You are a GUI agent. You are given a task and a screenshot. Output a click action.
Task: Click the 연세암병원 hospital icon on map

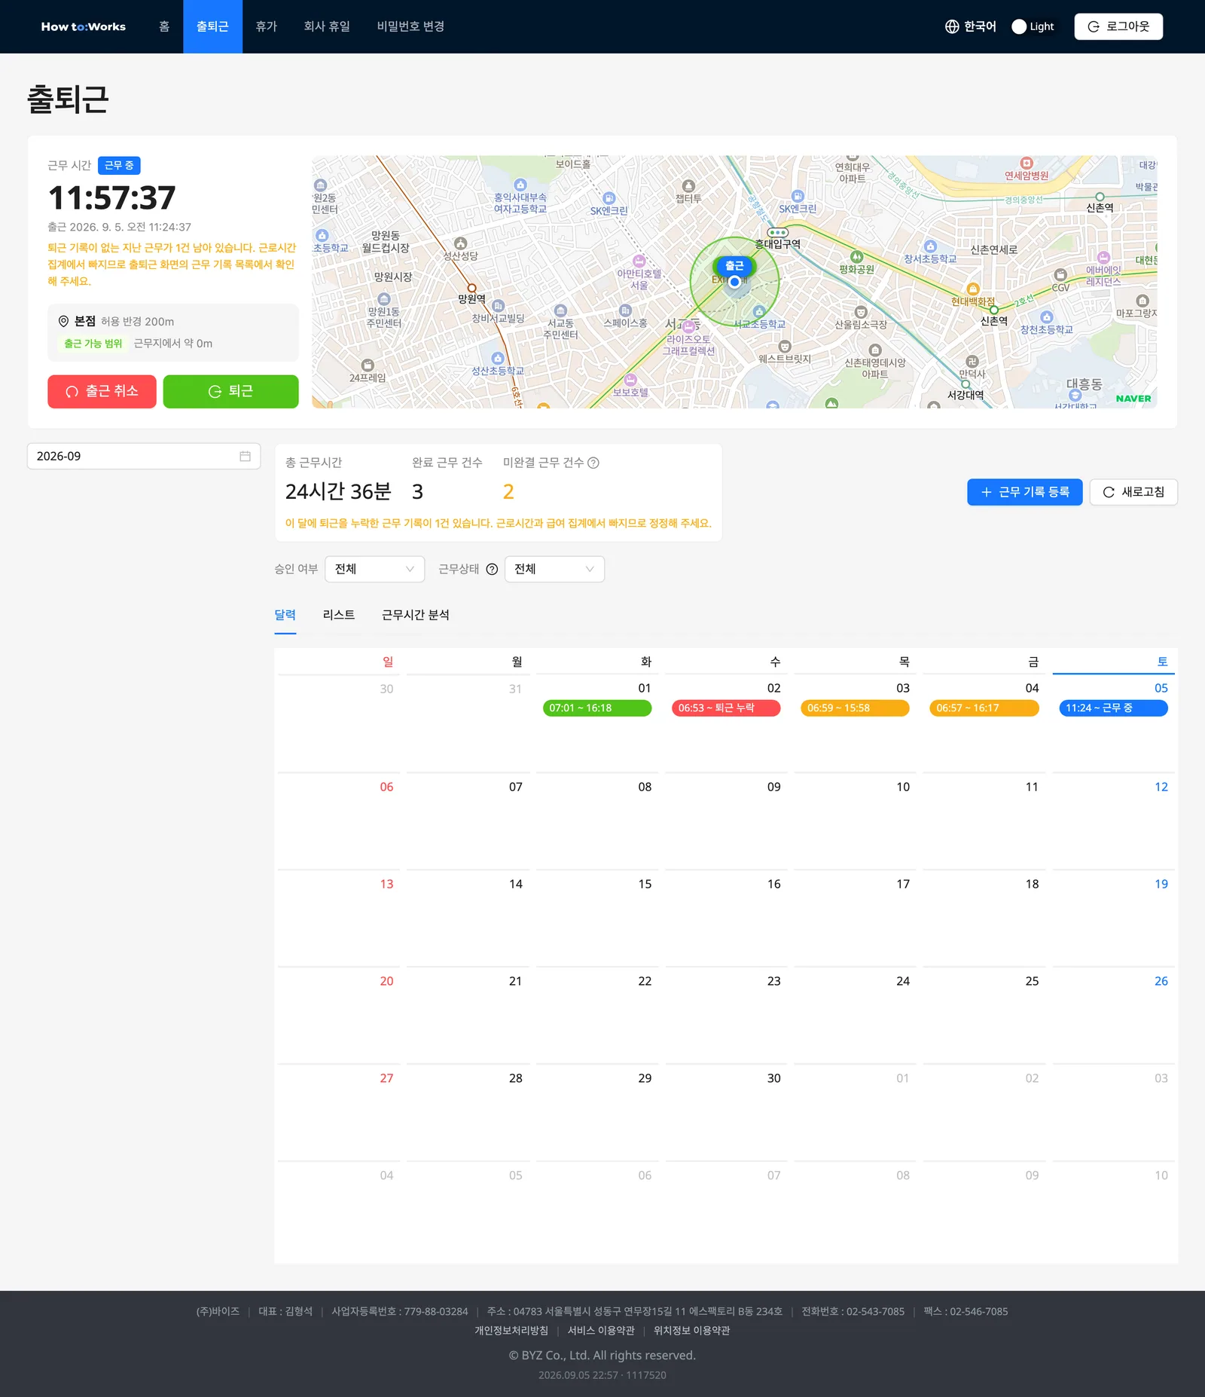coord(1026,163)
